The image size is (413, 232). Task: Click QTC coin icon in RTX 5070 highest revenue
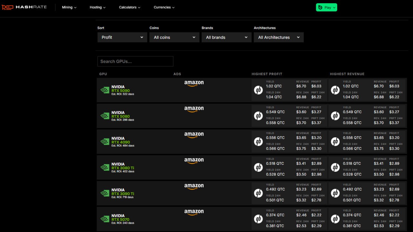(x=335, y=219)
